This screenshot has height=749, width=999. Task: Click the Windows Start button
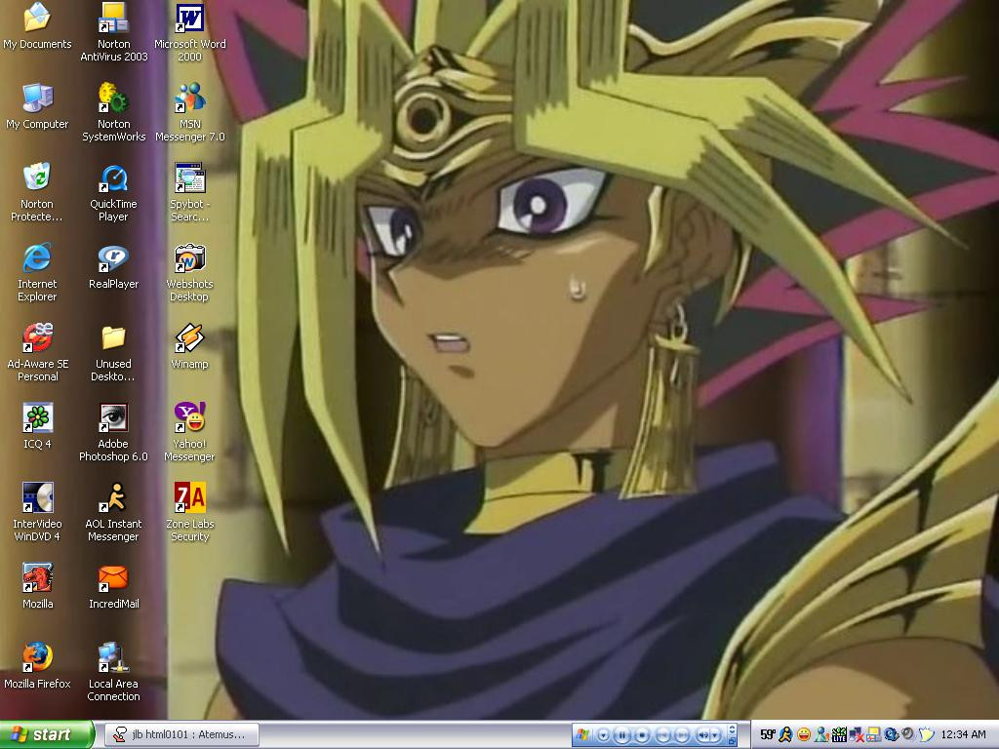coord(47,734)
